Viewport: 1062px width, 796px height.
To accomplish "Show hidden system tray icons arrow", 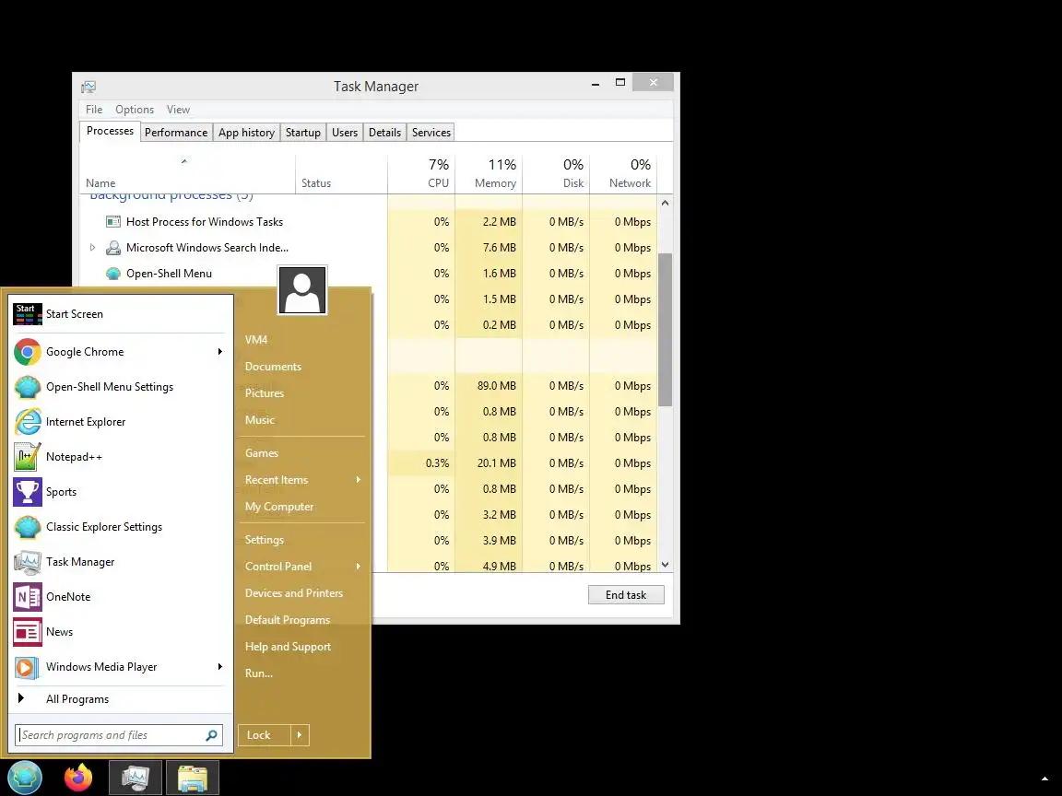I will tap(1044, 779).
